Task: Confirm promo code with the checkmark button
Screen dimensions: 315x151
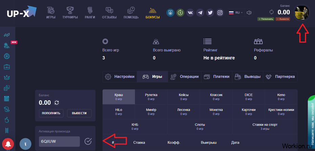Action: coord(88,141)
